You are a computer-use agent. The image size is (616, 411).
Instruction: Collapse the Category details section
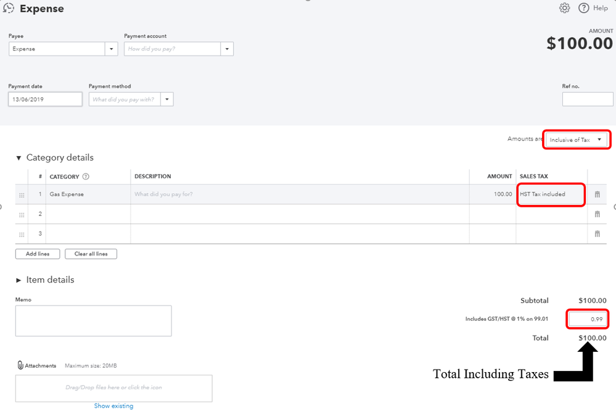[x=18, y=158]
